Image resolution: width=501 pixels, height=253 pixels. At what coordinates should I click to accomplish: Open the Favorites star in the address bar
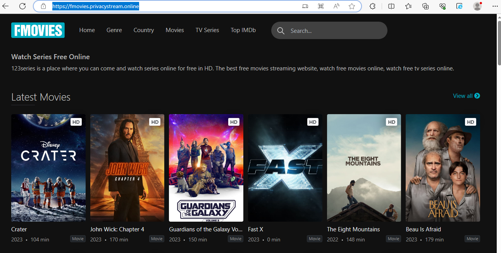[351, 6]
